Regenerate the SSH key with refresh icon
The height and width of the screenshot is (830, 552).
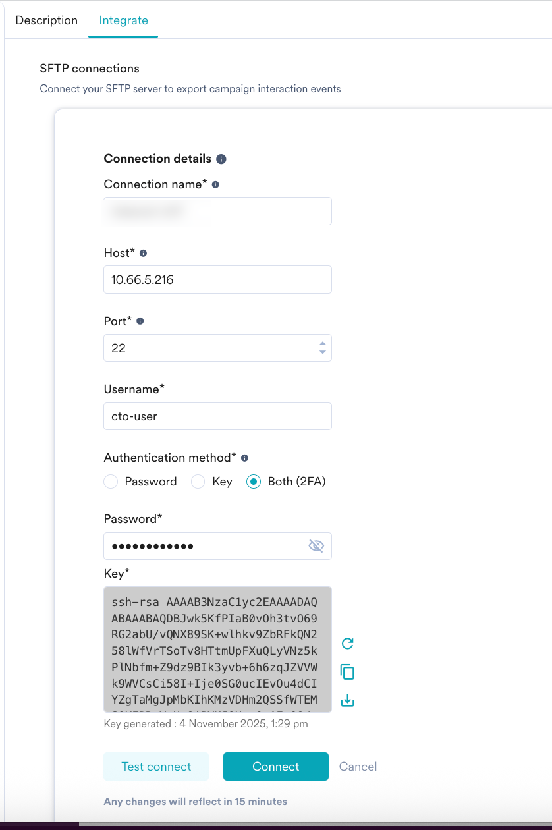[x=347, y=644]
